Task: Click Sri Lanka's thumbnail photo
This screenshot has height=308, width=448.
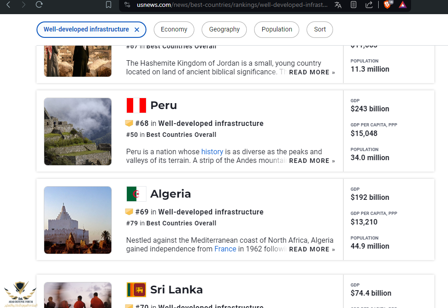Action: pyautogui.click(x=78, y=295)
